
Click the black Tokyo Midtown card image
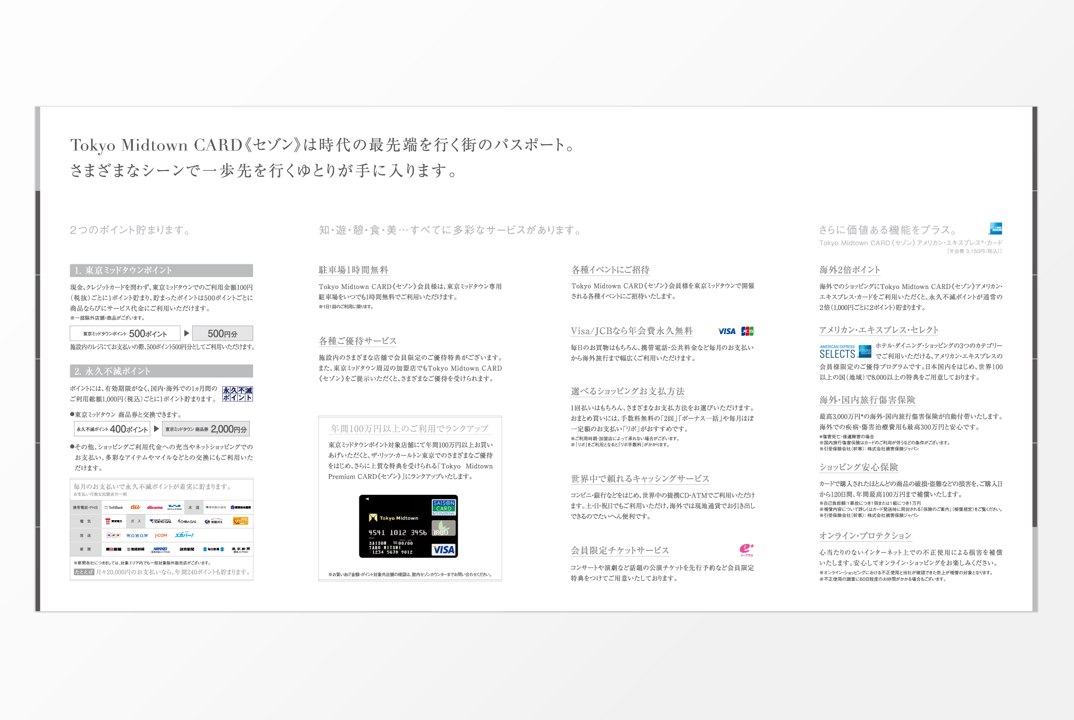408,526
